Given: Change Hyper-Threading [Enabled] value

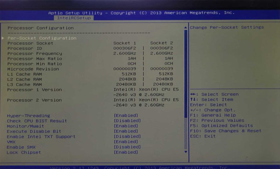Looking at the screenshot, I should (126, 115).
